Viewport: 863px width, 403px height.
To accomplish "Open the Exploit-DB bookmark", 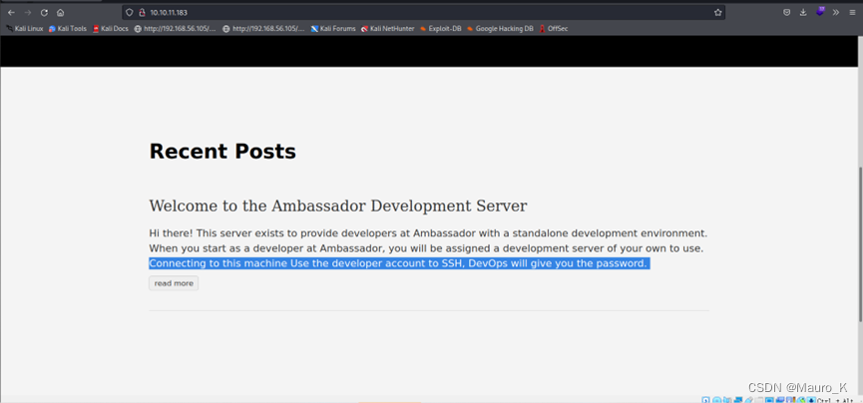I will pos(440,29).
